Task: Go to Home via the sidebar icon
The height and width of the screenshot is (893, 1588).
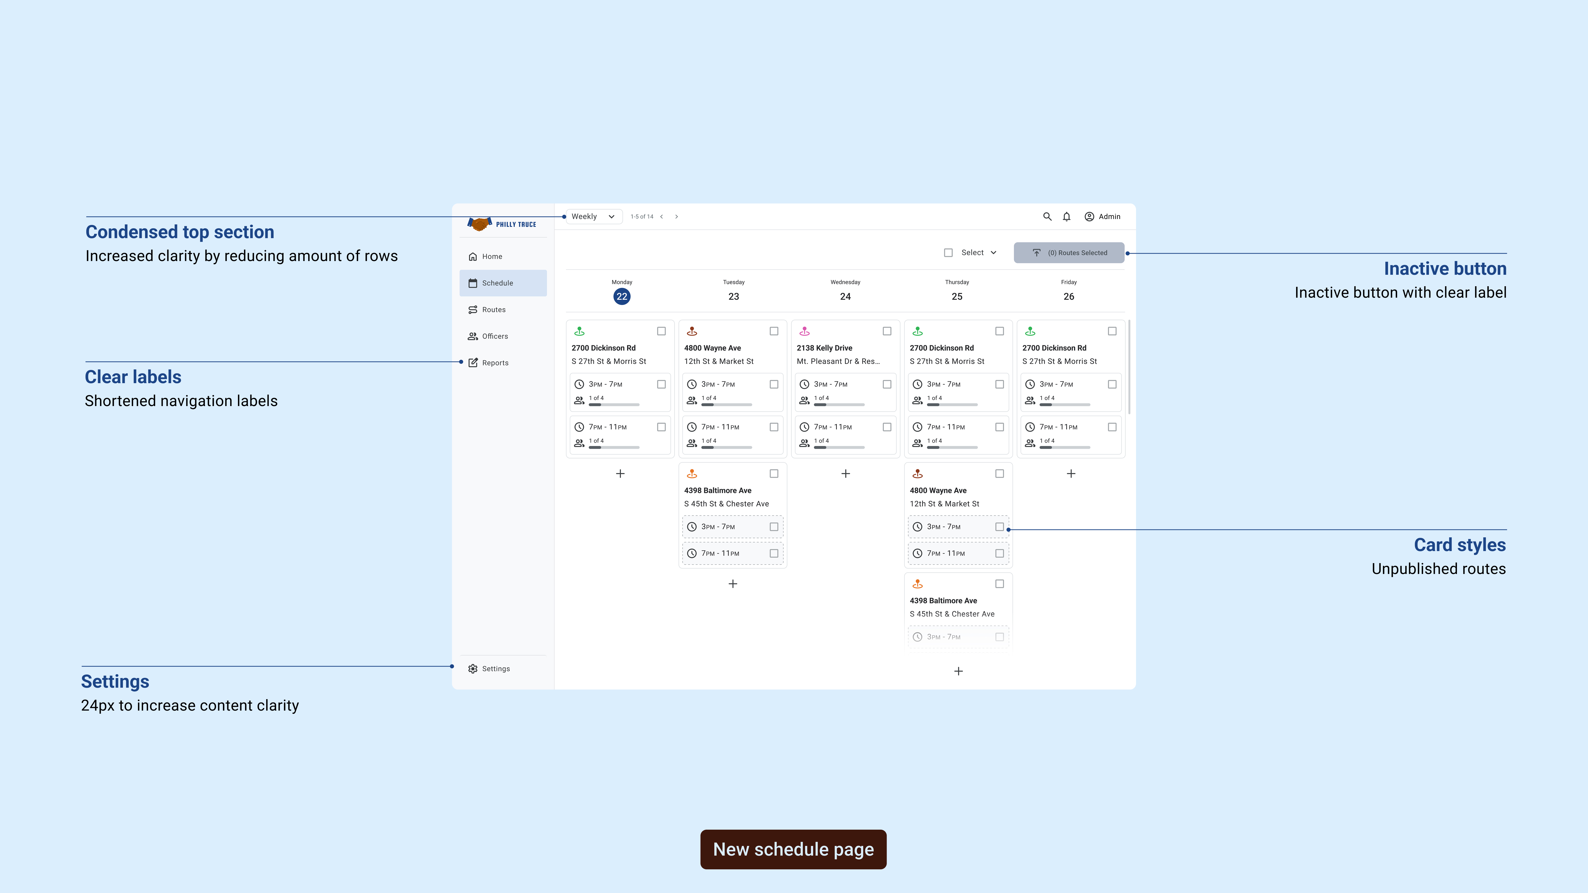Action: coord(491,256)
